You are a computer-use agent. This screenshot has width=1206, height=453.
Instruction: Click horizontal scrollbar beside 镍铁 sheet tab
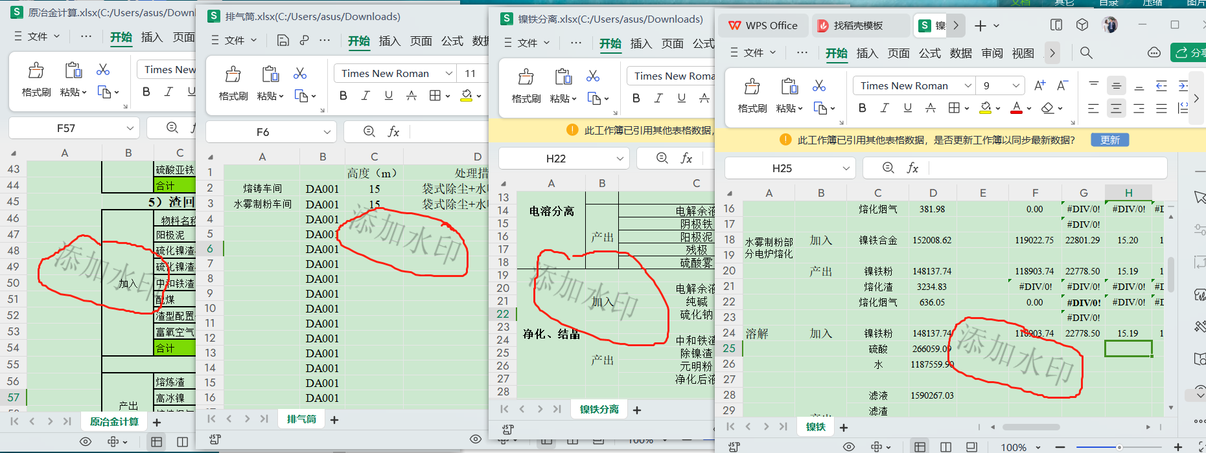click(1030, 427)
